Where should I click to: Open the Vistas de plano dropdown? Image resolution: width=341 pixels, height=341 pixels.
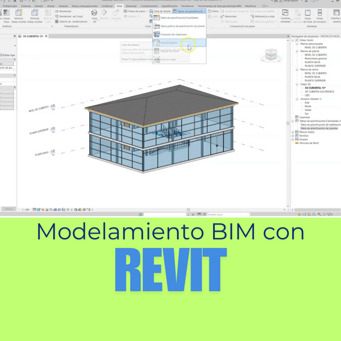[135, 11]
